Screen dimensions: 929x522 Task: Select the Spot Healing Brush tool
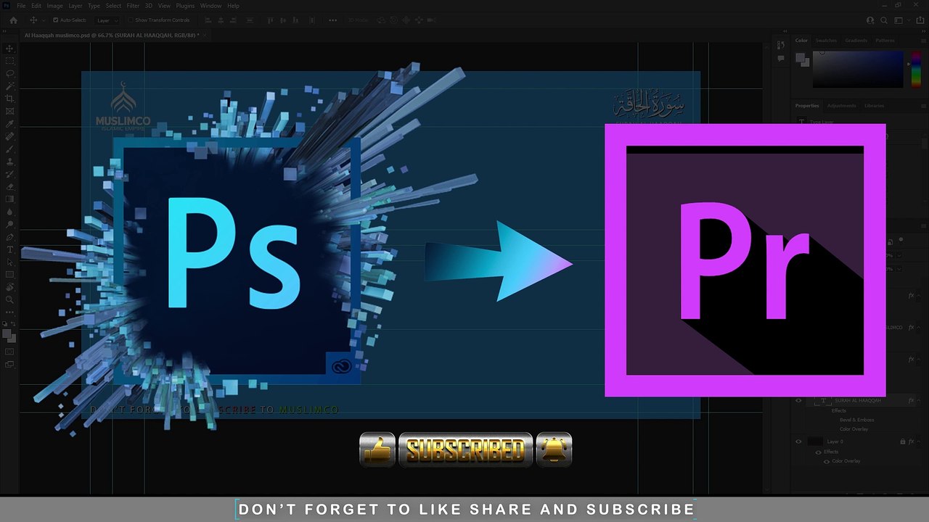coord(9,136)
